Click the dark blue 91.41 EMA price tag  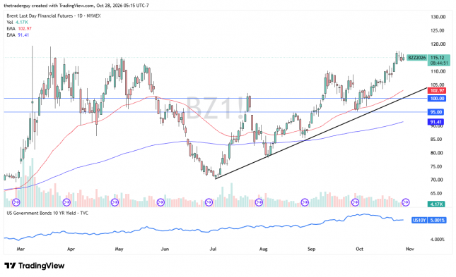435,122
